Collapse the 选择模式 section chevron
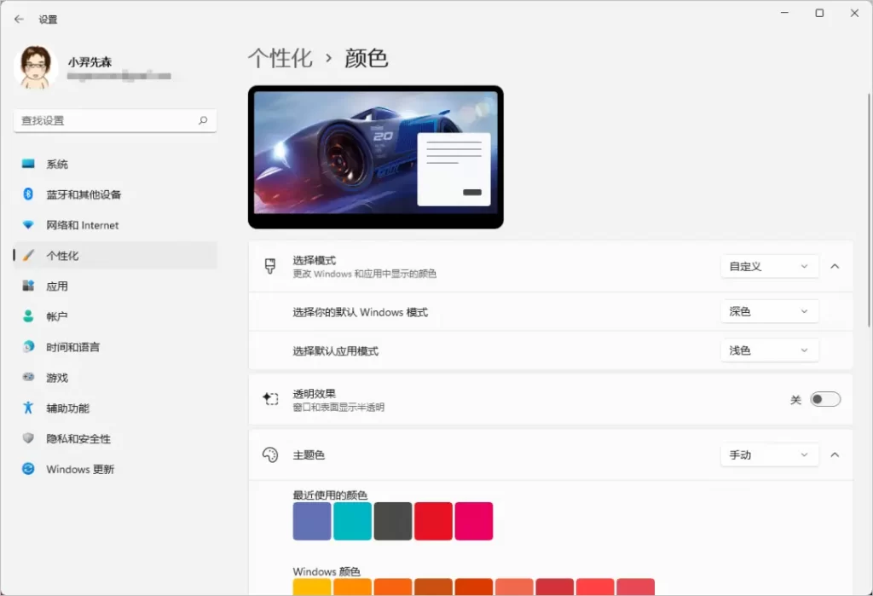873x596 pixels. 835,266
